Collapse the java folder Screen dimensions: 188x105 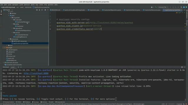[x=9, y=15]
